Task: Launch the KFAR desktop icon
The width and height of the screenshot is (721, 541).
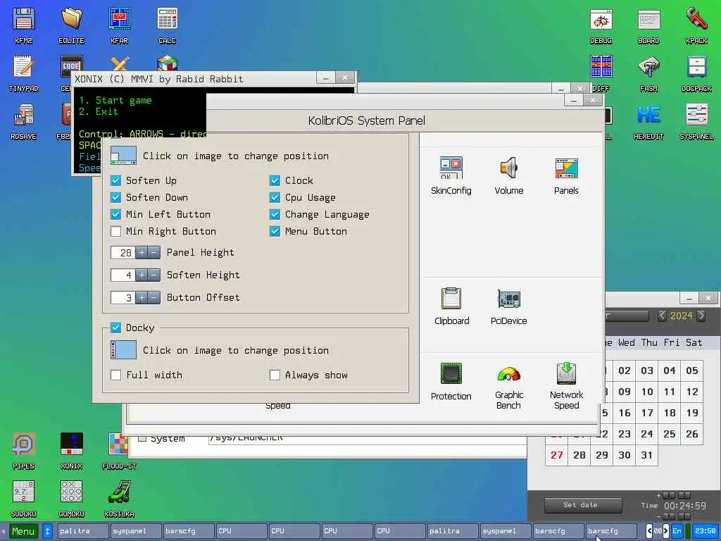Action: coord(119,25)
